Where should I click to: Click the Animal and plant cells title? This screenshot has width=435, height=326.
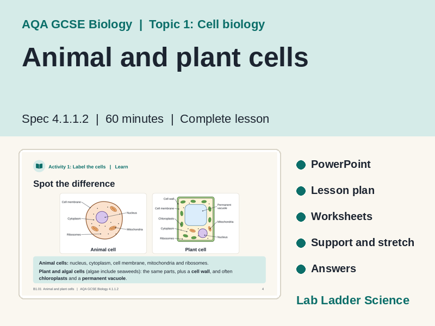[165, 58]
